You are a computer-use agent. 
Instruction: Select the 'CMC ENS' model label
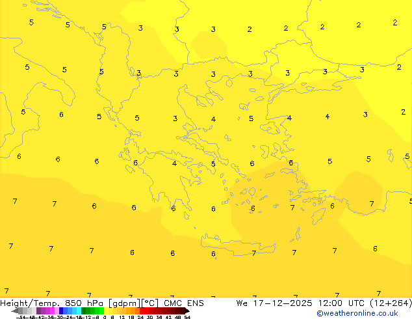pyautogui.click(x=184, y=303)
